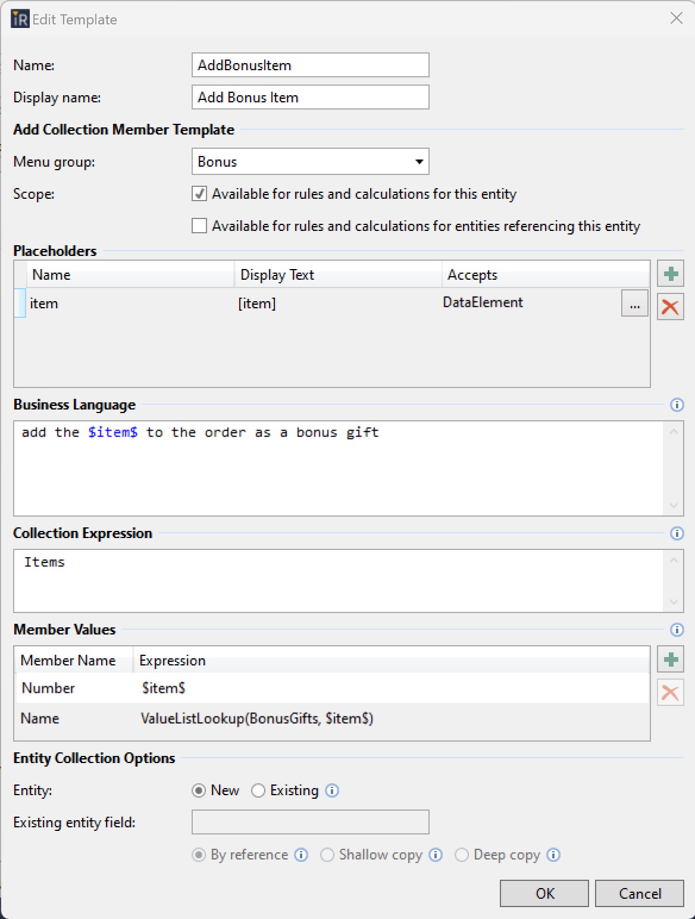Delete the selected placeholder with the red X
This screenshot has height=919, width=695.
pos(671,307)
